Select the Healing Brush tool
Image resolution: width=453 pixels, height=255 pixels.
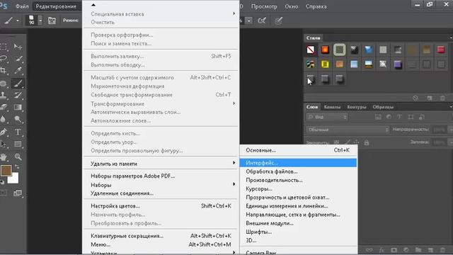point(4,84)
